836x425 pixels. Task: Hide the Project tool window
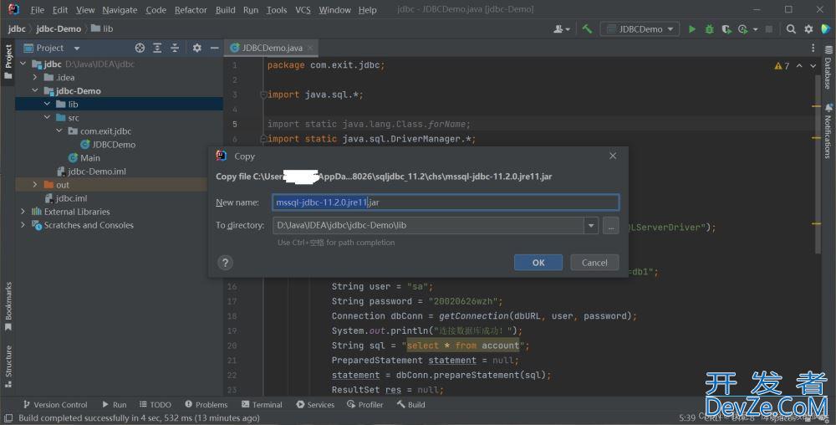tap(214, 48)
